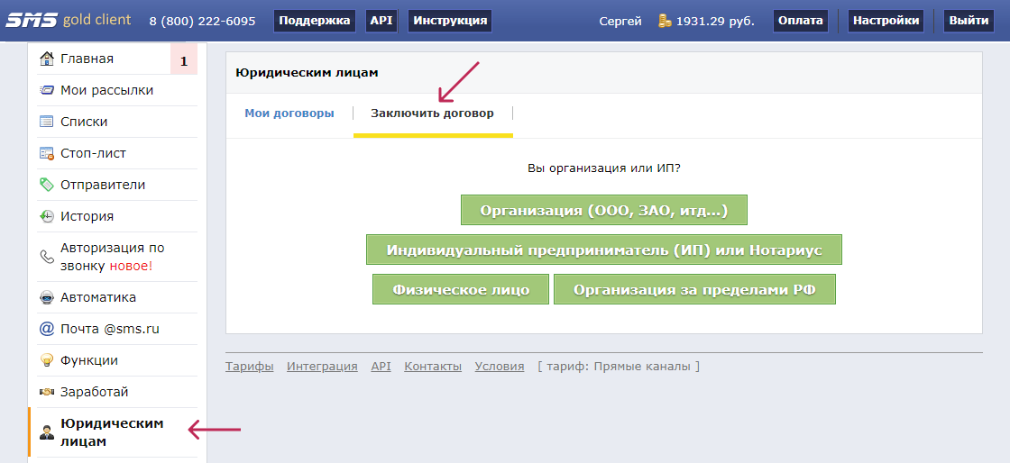Click the balance 1931.29 руб.
Screen dimensions: 1010x463
[715, 22]
